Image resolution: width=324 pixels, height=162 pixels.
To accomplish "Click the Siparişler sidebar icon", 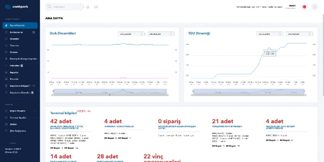I will [x=5, y=39].
